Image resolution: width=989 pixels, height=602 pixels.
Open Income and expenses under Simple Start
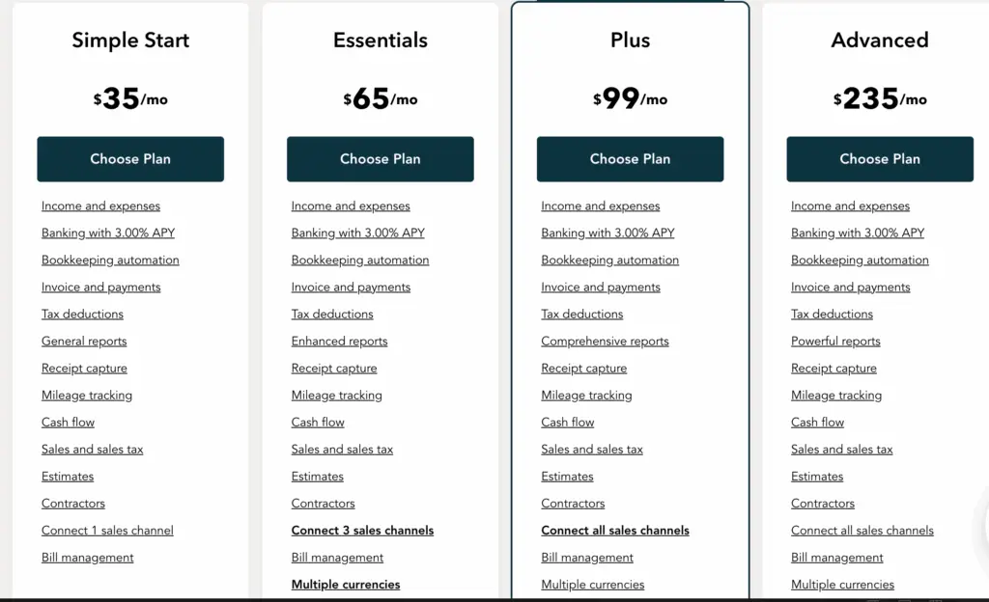tap(100, 205)
